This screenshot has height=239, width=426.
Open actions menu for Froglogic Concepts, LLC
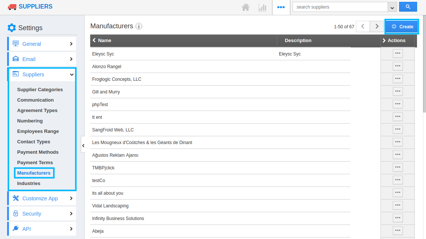coord(398,79)
